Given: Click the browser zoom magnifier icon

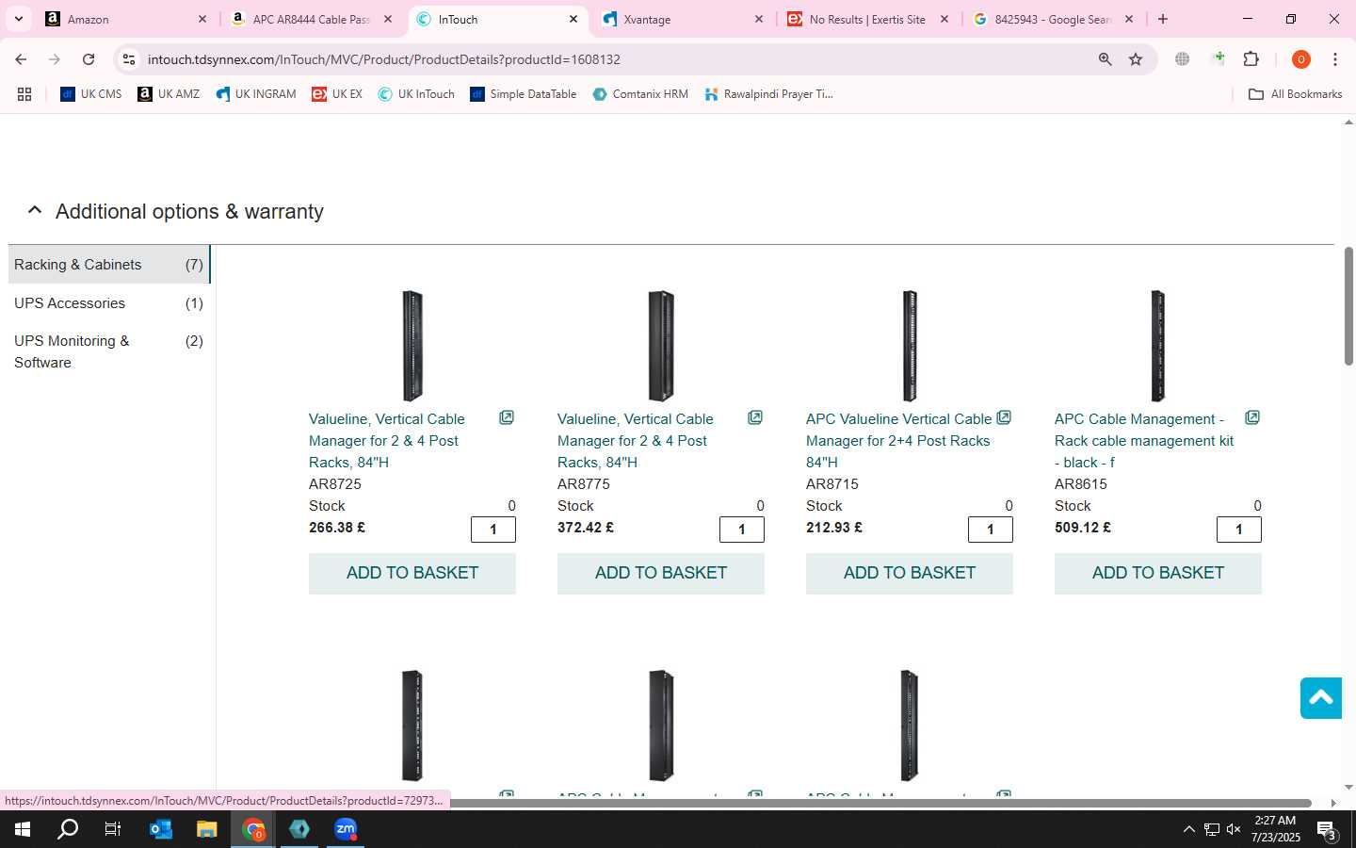Looking at the screenshot, I should 1105,59.
